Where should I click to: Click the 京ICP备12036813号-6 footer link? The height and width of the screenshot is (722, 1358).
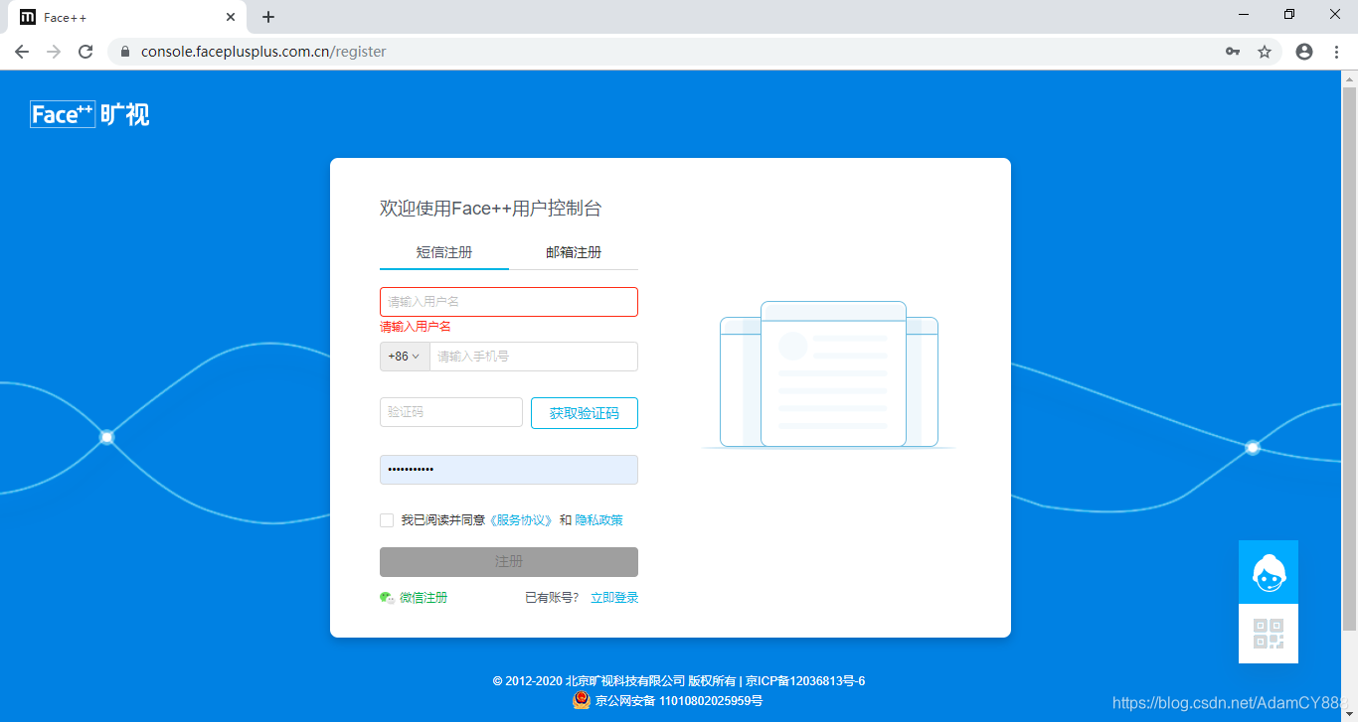pyautogui.click(x=806, y=681)
